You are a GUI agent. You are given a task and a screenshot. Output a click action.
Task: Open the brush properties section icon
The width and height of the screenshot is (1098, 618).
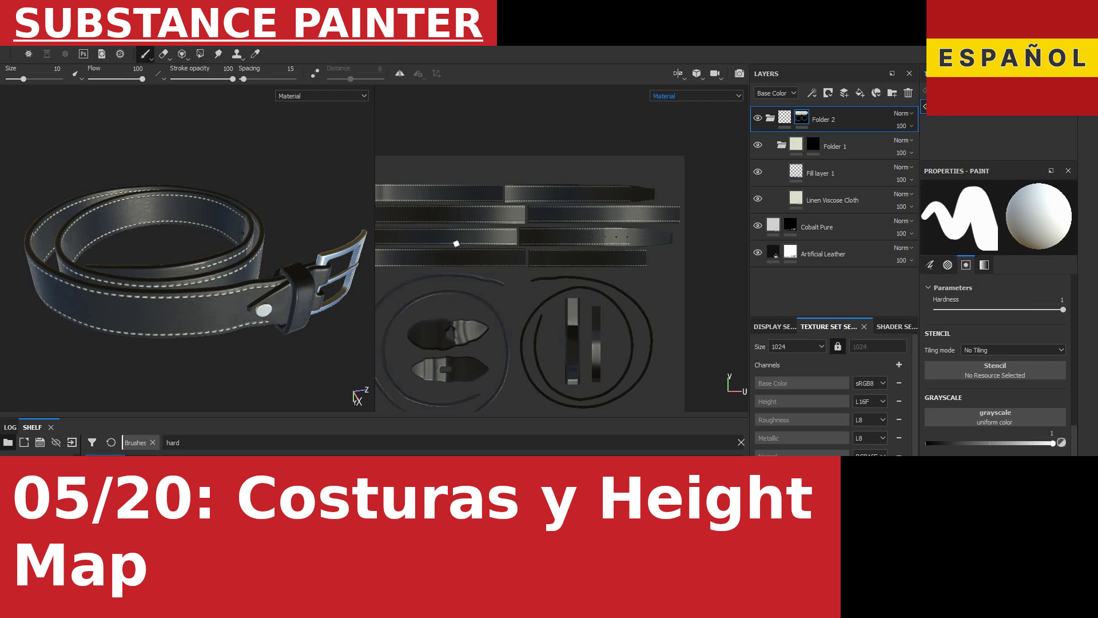(930, 265)
